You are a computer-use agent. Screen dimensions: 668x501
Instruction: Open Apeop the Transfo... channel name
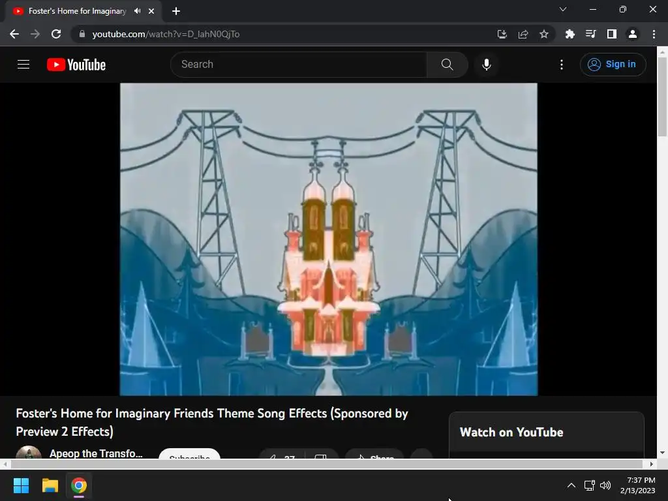96,453
